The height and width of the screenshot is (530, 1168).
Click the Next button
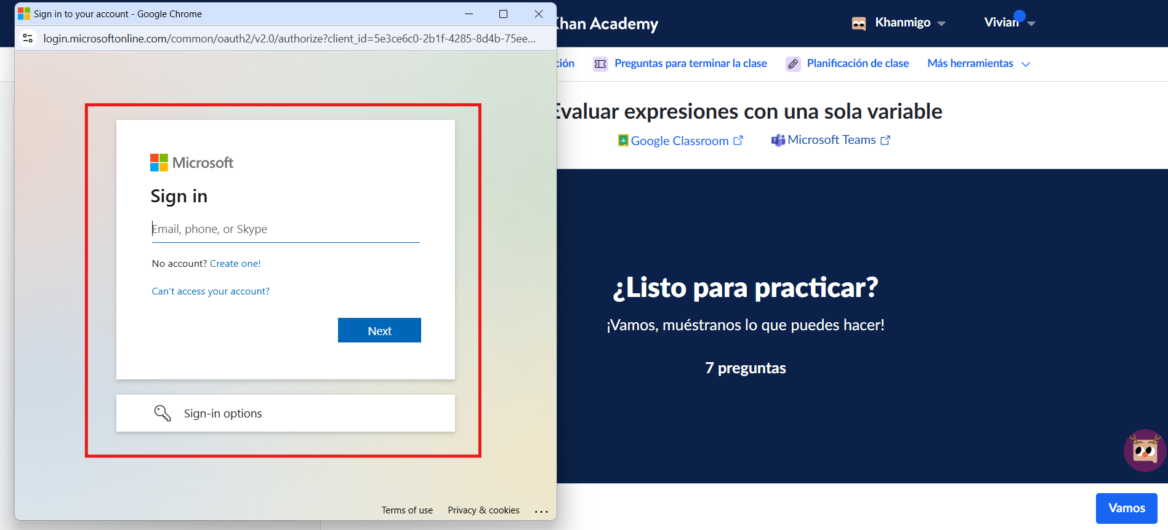(x=379, y=330)
